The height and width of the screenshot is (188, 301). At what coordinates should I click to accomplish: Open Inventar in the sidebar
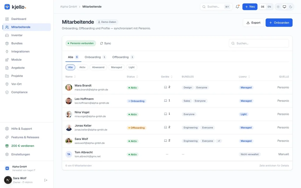point(27,35)
